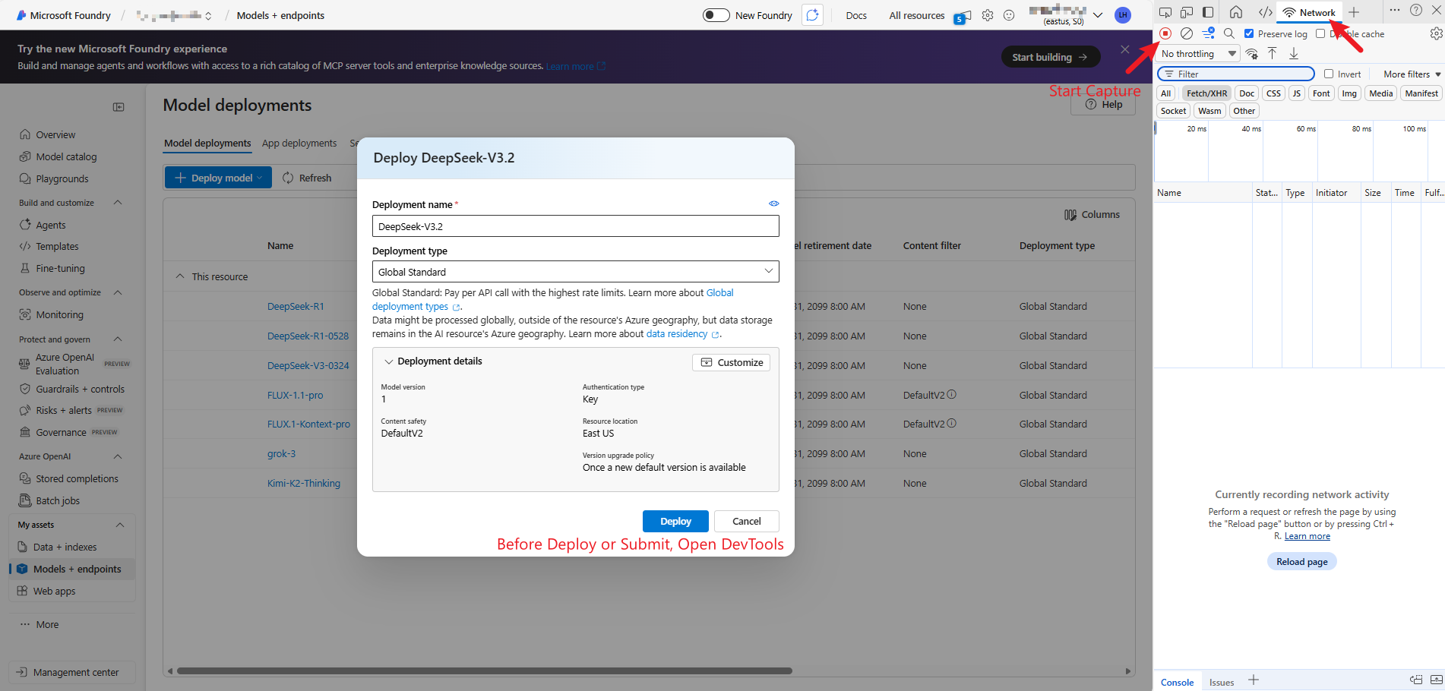Export HAR file with the download arrow

pos(1293,53)
